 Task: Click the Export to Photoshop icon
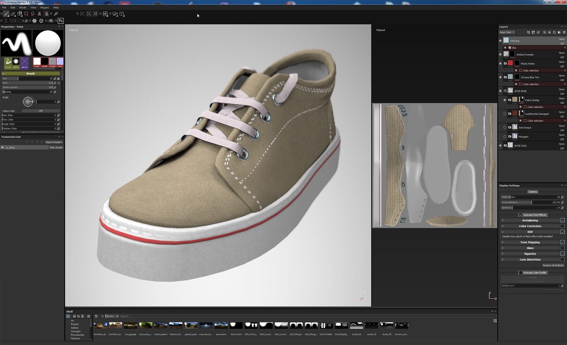(61, 21)
